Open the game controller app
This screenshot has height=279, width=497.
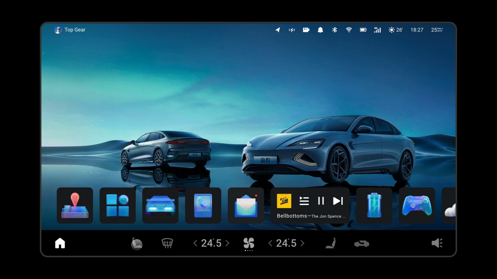coord(417,205)
